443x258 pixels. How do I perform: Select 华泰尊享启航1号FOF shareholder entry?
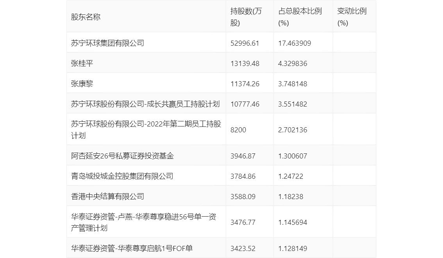pos(132,248)
